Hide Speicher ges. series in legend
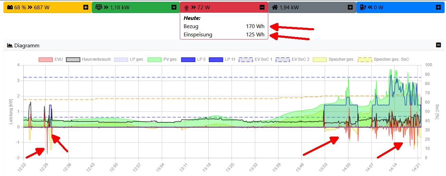The height and width of the screenshot is (176, 446). coord(334,59)
